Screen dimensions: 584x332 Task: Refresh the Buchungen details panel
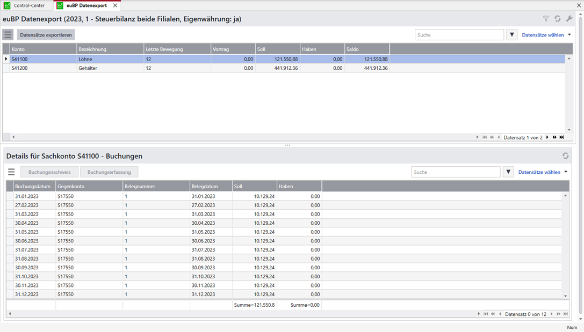point(565,156)
